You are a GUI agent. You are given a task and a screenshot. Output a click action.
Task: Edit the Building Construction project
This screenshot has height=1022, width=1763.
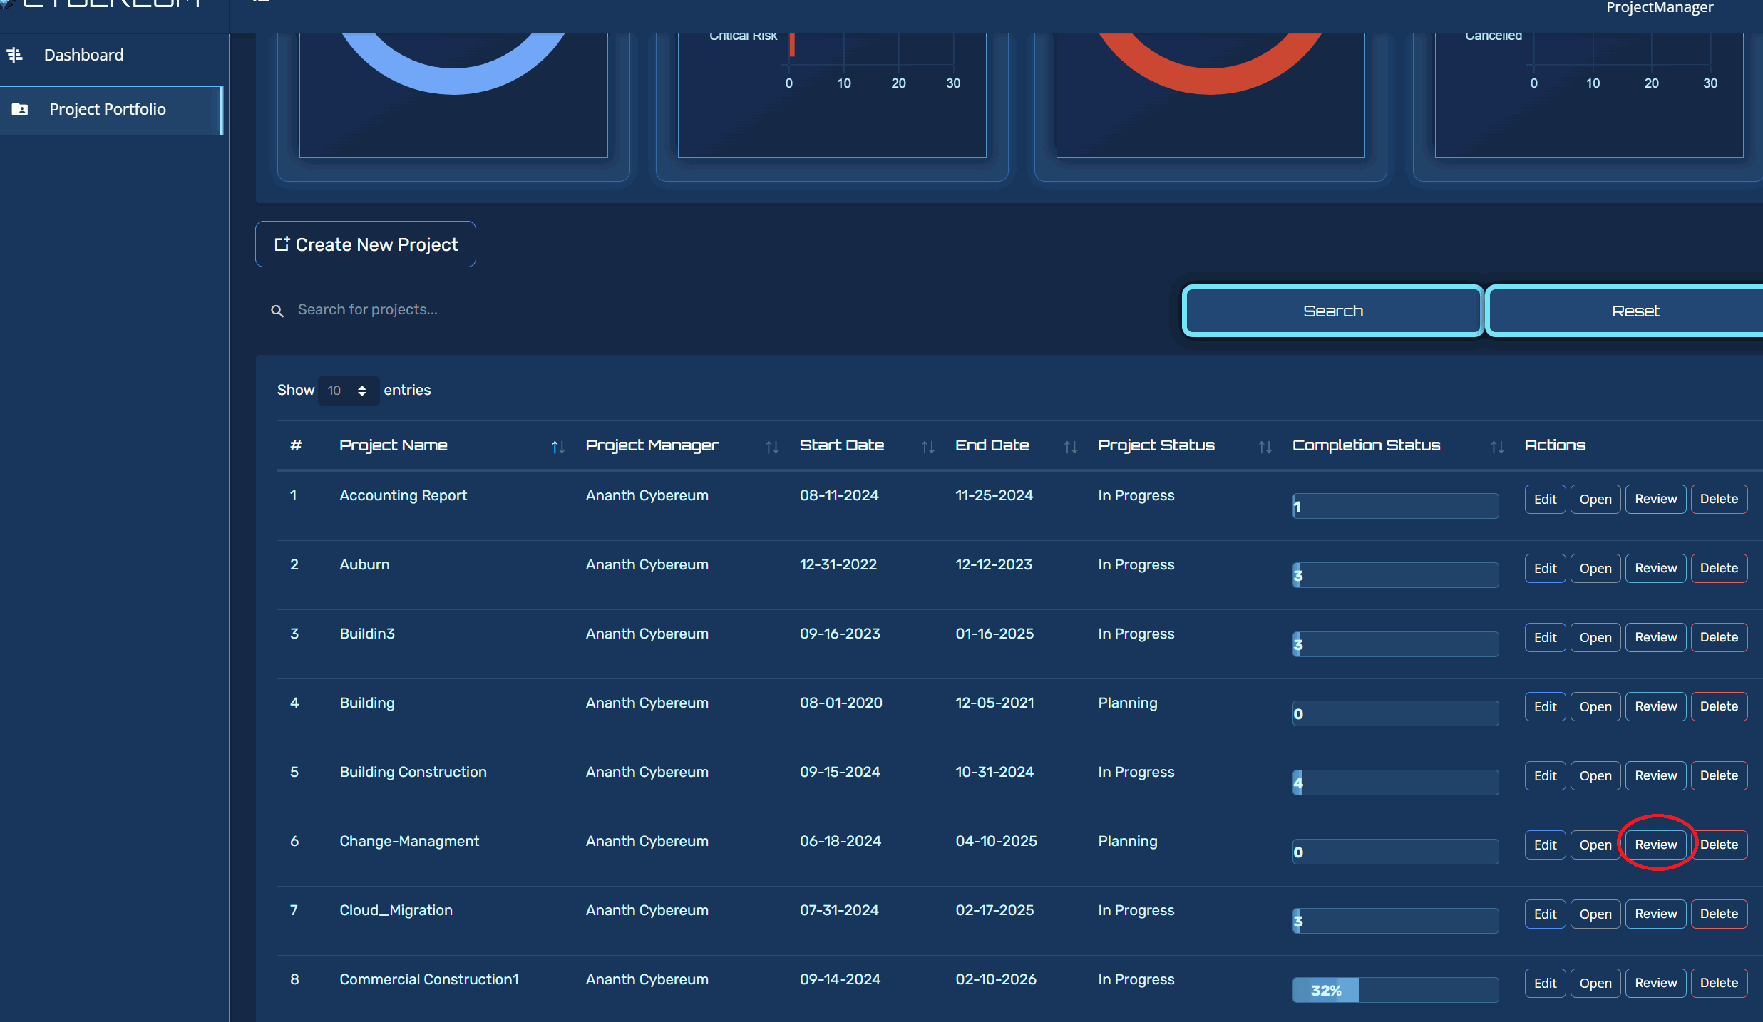coord(1545,775)
